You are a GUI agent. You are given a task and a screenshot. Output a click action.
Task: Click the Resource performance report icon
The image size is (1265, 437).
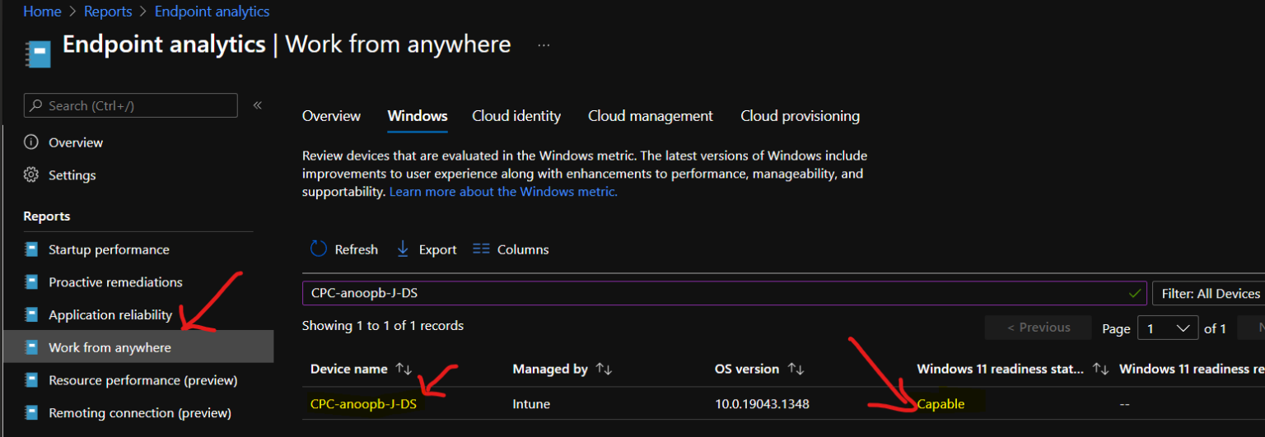(31, 380)
